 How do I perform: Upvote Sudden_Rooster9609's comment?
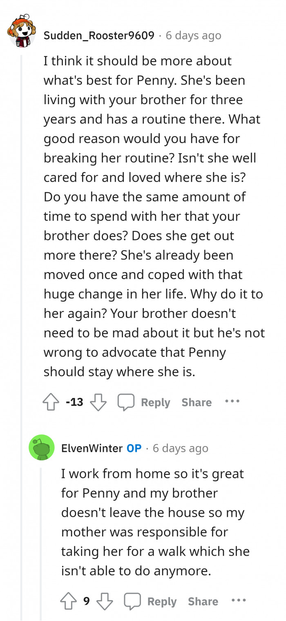pyautogui.click(x=51, y=402)
